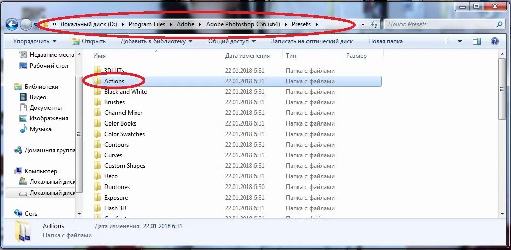This screenshot has height=250, width=511.
Task: Navigate to Adobe Photoshop CS6 (x64) breadcrumb
Action: tap(243, 24)
